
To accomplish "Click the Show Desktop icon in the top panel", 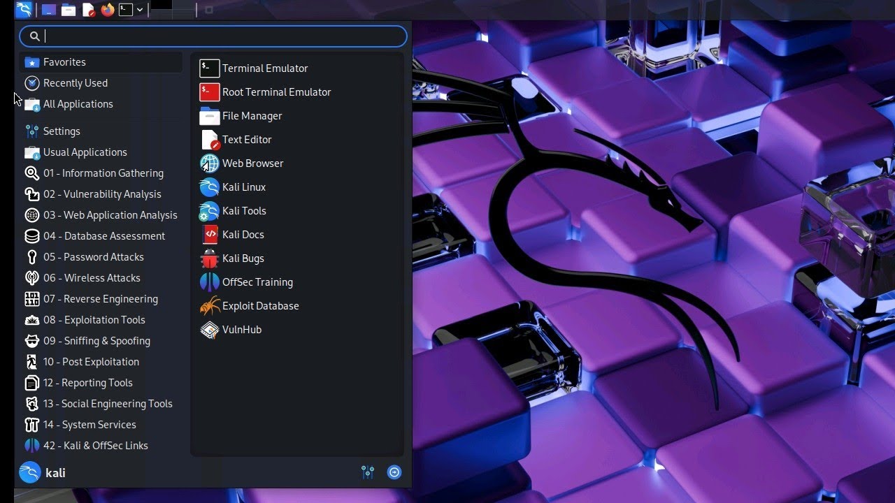I will [x=49, y=10].
